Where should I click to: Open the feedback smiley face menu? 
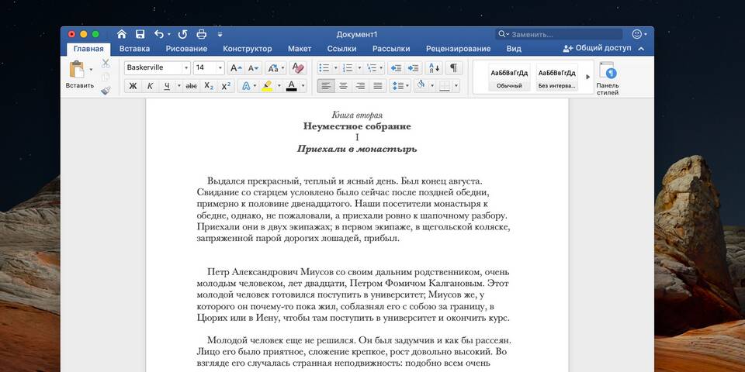coord(636,34)
